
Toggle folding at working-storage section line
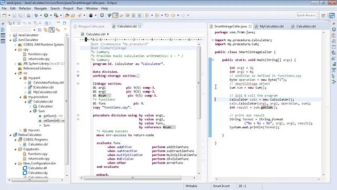(x=78, y=75)
